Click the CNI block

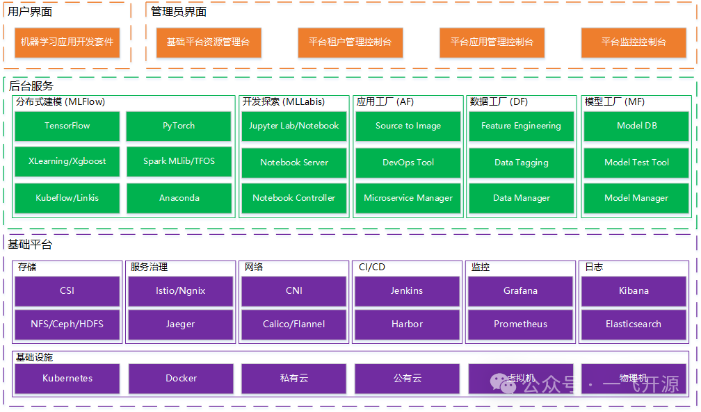coord(293,291)
